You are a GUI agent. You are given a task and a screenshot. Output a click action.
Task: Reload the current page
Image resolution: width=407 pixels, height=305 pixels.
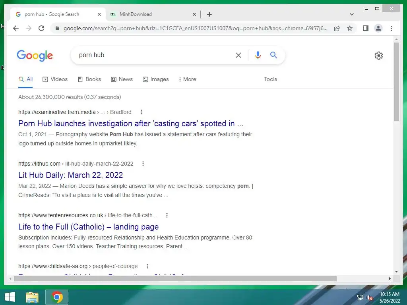(41, 28)
